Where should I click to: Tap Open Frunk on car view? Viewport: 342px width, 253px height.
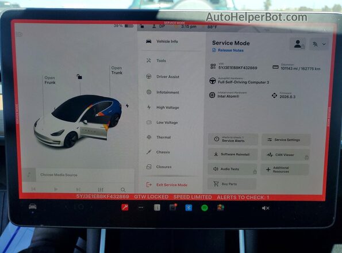pyautogui.click(x=50, y=80)
